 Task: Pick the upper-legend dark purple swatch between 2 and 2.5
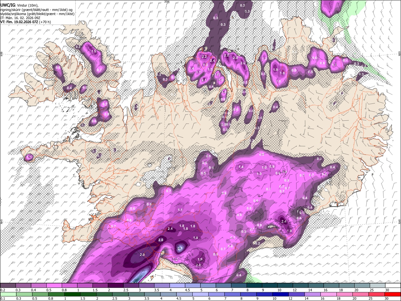(115, 285)
